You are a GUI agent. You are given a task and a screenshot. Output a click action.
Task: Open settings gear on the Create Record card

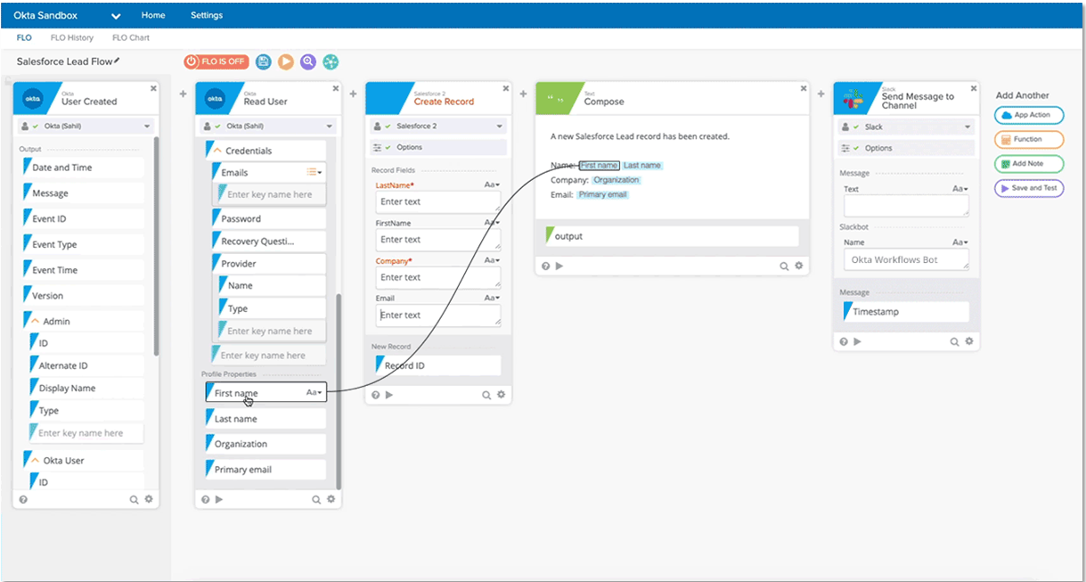coord(501,394)
